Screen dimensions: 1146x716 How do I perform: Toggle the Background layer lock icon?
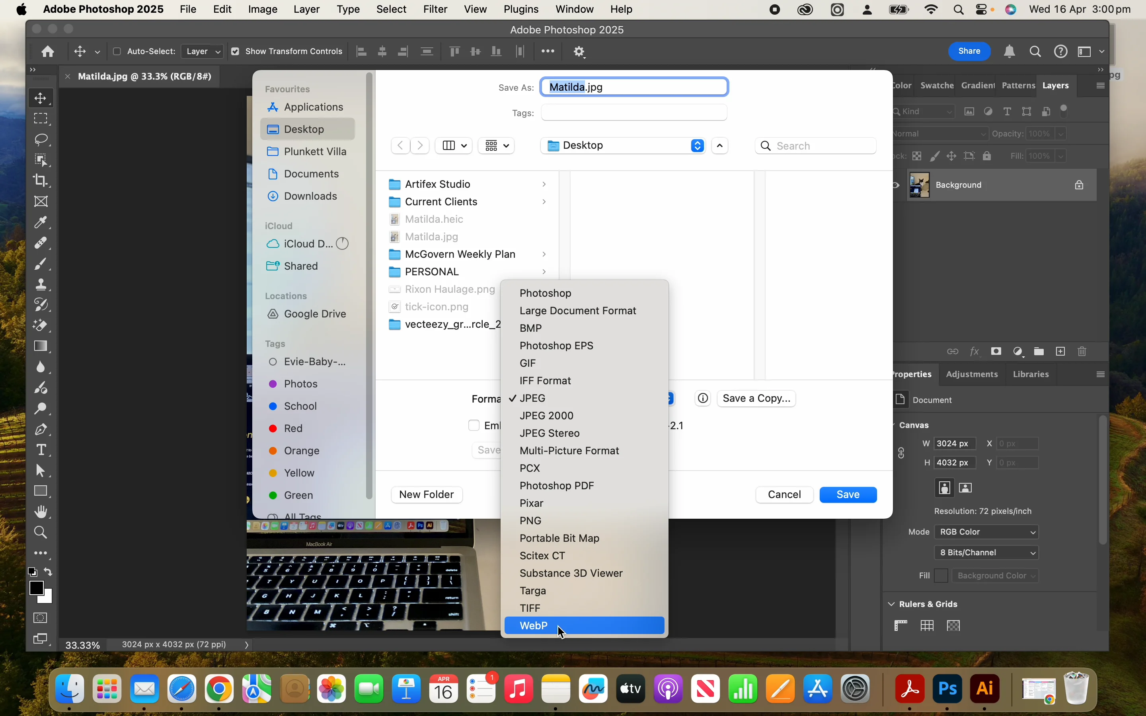(x=1079, y=185)
